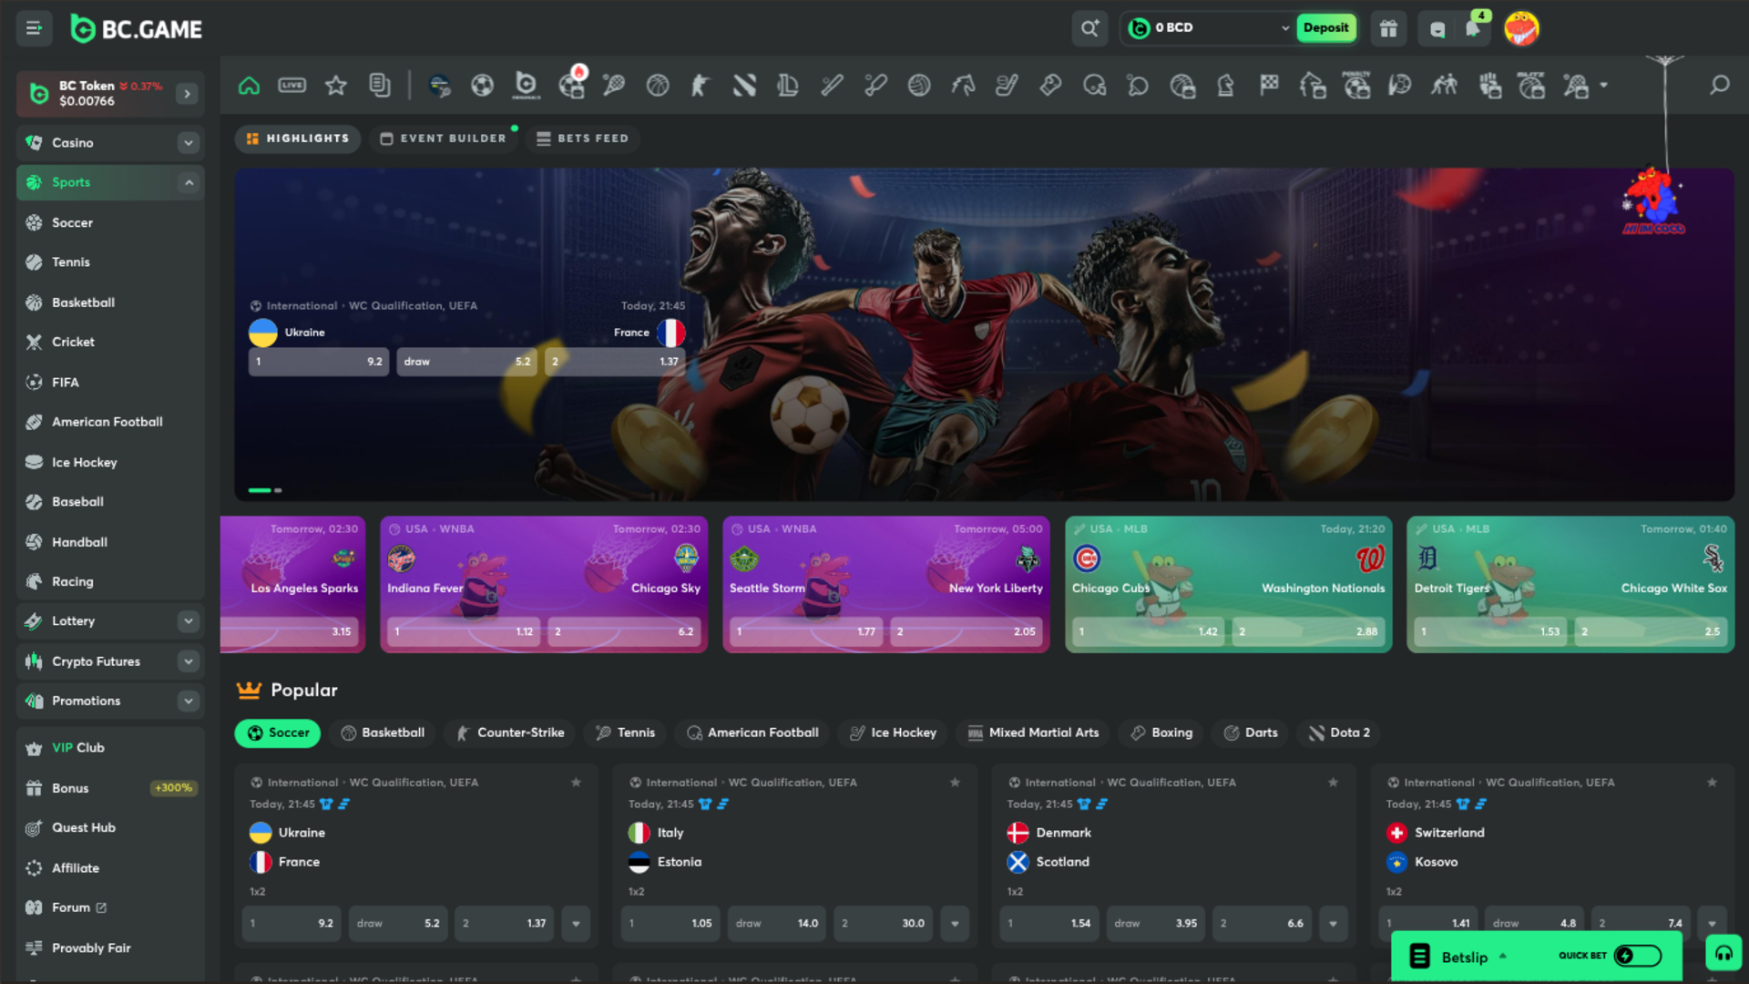Expand more markets for Denmark vs Scotland
Screen dimensions: 1749x984
(x=1333, y=924)
